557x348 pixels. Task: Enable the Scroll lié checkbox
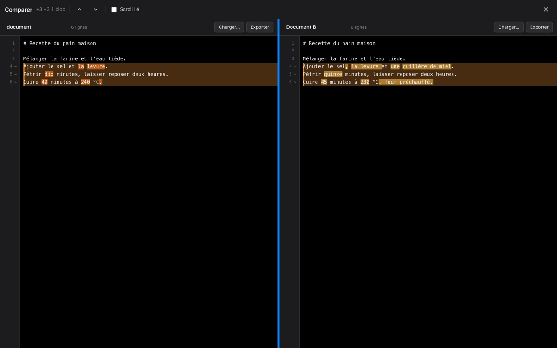114,9
